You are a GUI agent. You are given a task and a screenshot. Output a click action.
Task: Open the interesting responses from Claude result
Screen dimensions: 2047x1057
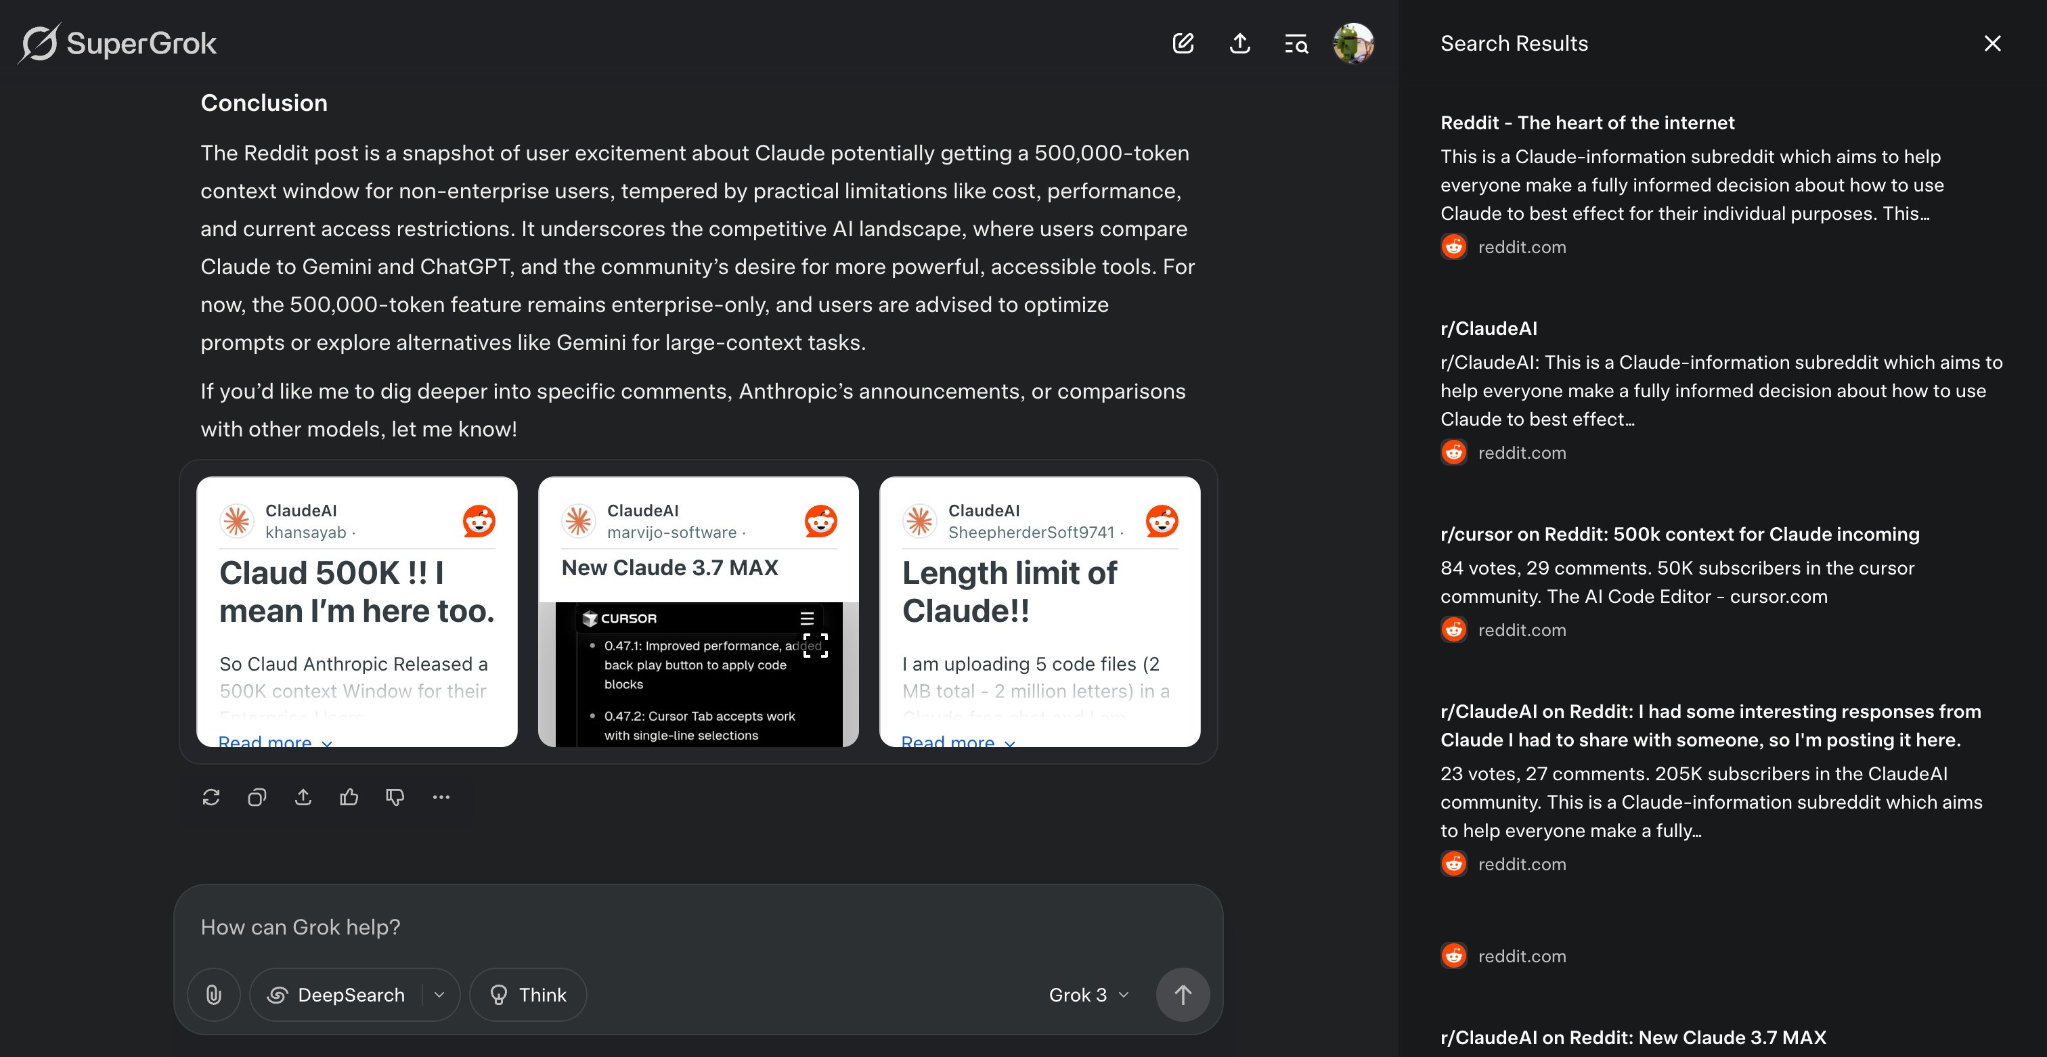point(1710,725)
